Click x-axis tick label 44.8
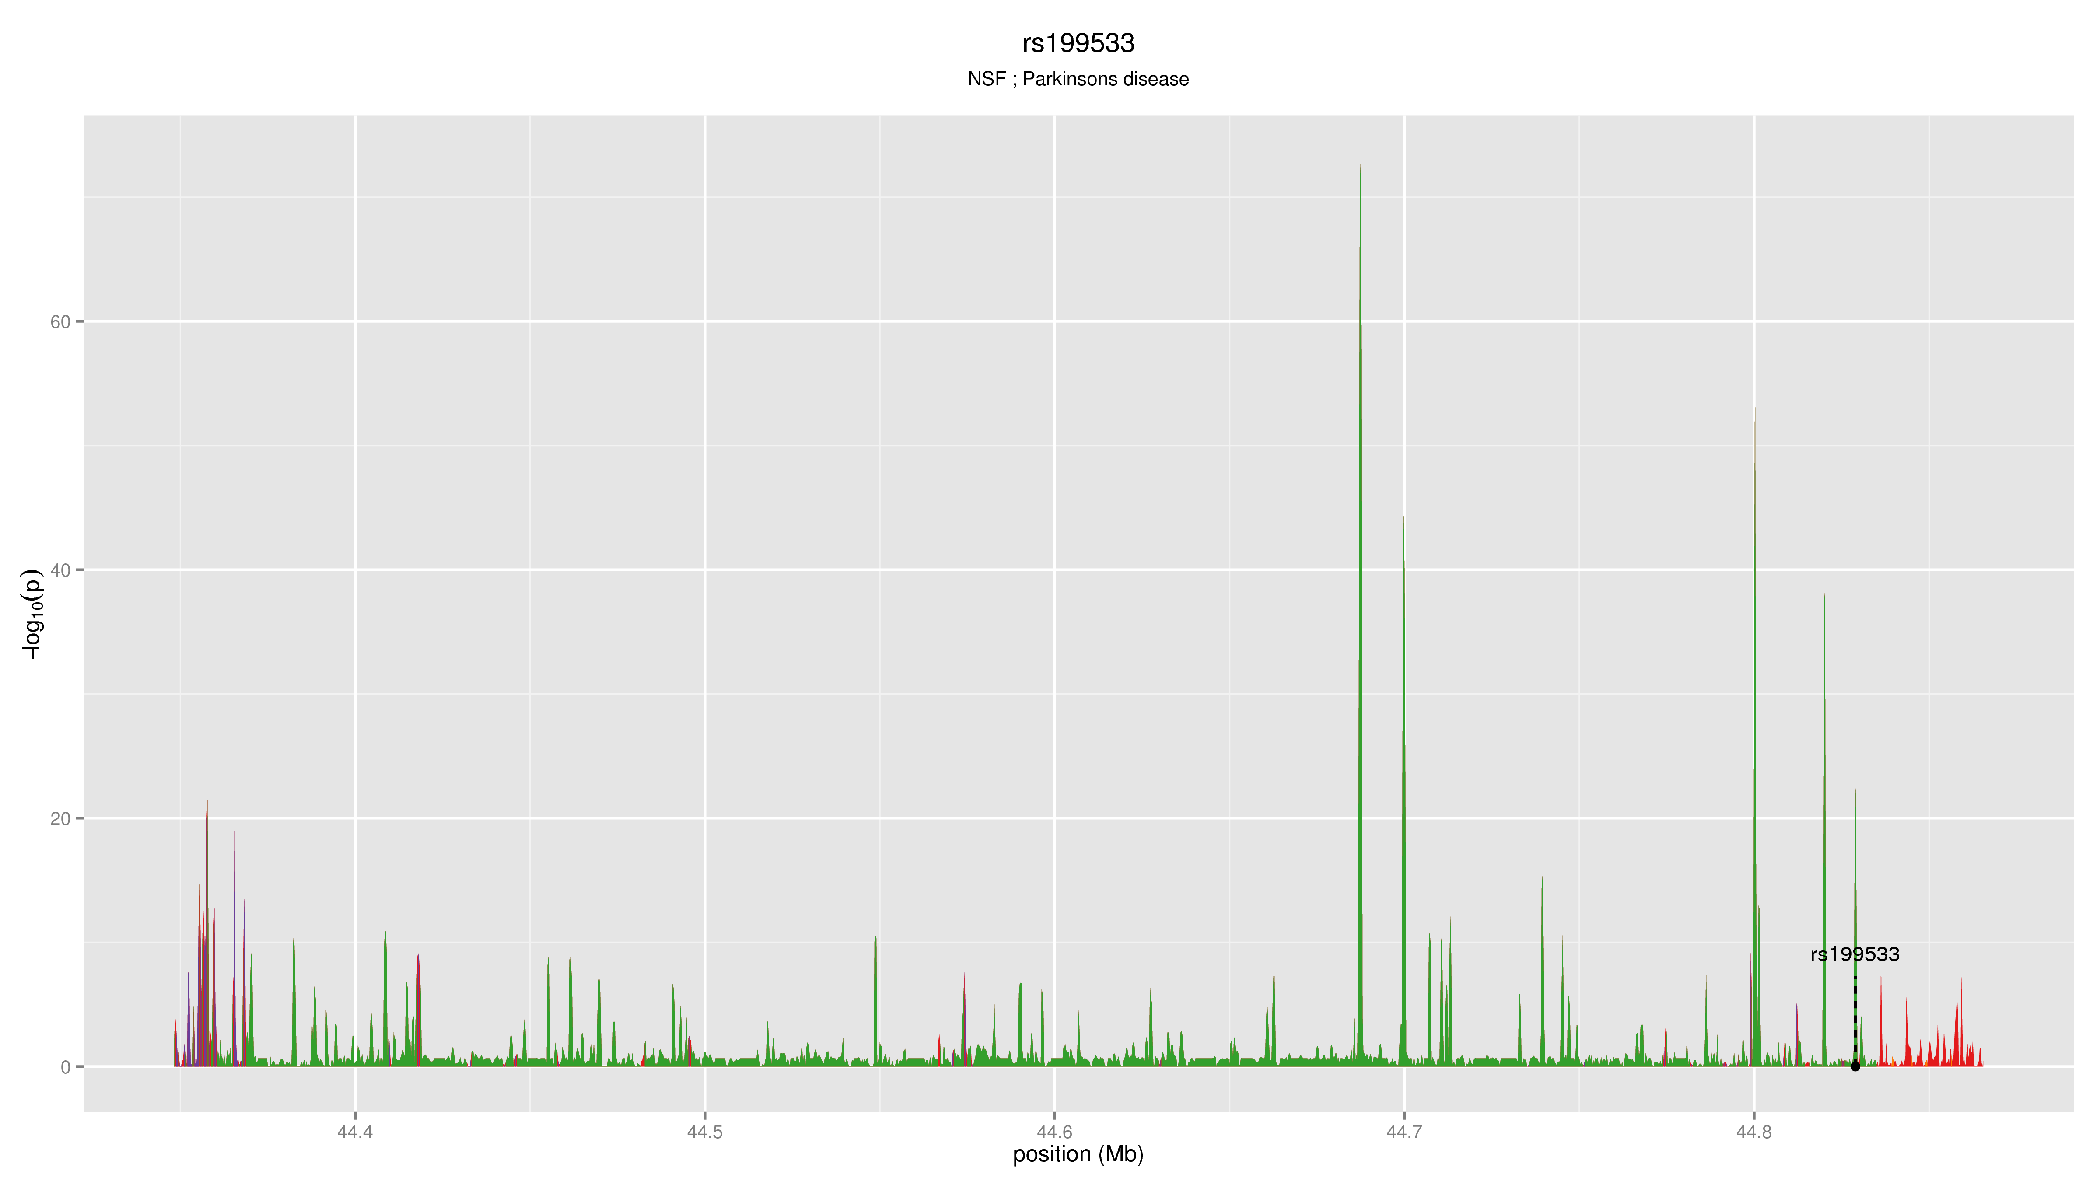 tap(1753, 1131)
